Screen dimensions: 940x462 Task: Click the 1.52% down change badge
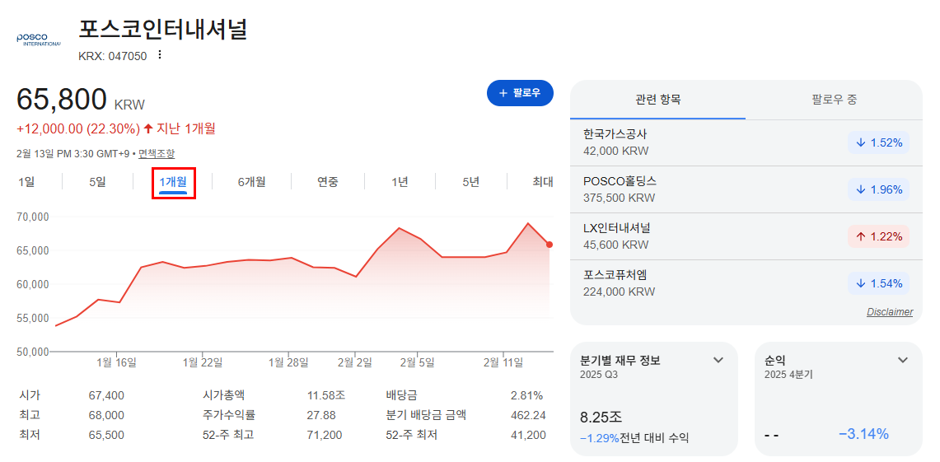(878, 142)
